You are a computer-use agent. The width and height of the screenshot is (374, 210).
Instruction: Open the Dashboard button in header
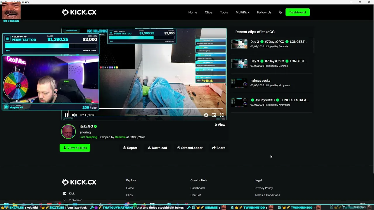[x=297, y=12]
